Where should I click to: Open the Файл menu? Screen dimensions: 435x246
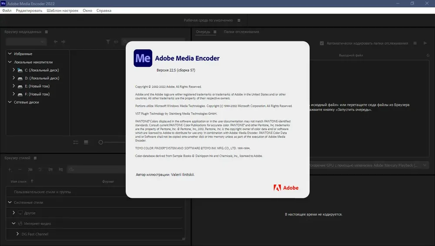tap(7, 10)
